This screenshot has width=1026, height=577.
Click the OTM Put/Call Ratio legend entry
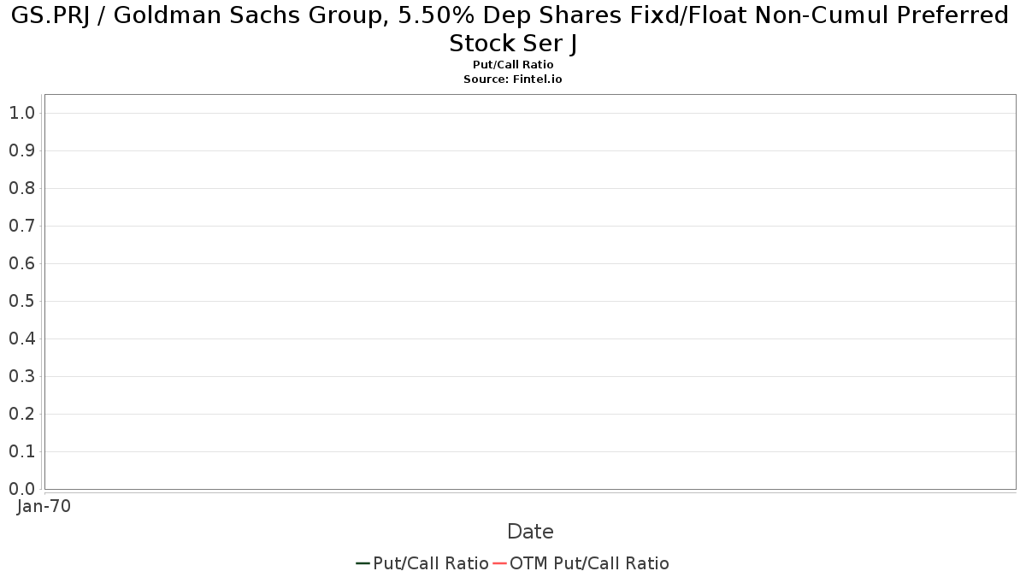pos(581,563)
